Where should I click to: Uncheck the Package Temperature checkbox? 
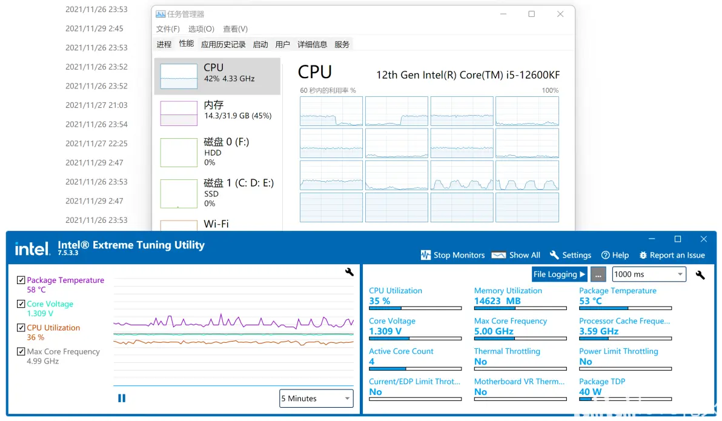coord(21,280)
